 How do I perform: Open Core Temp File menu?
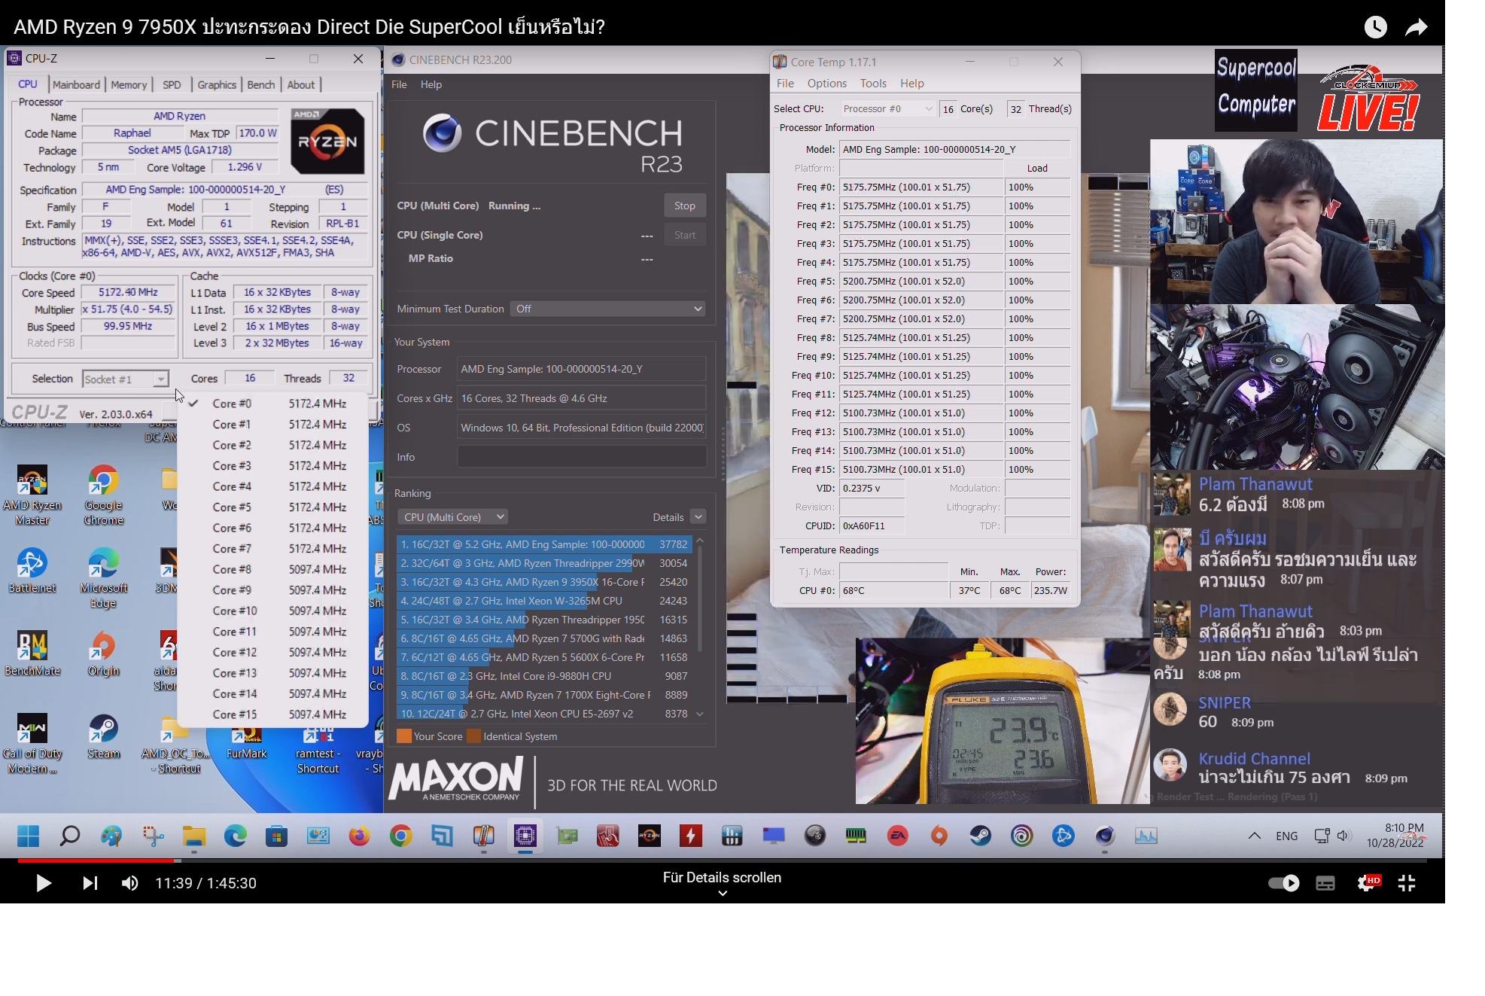pos(785,84)
